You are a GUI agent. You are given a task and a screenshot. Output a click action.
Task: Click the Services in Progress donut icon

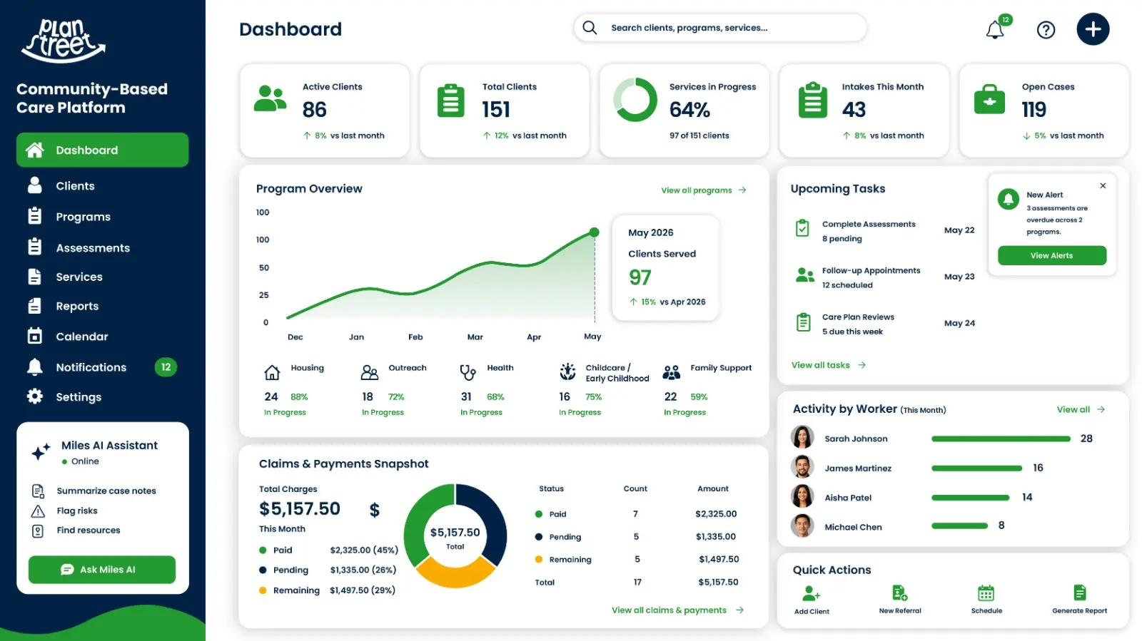(x=635, y=100)
